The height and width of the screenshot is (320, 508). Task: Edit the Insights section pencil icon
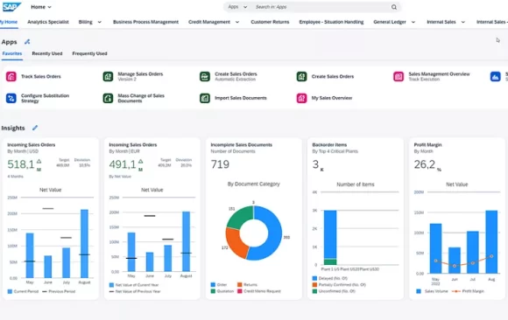tap(35, 128)
